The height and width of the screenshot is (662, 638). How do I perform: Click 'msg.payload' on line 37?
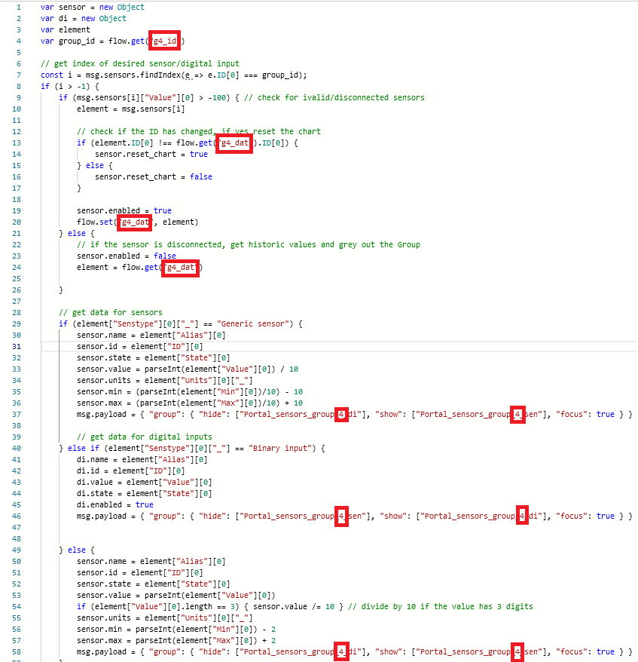(102, 414)
